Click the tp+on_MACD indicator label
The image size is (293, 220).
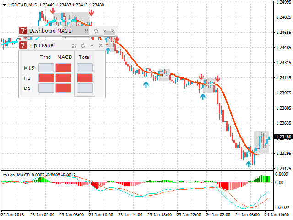[16, 175]
